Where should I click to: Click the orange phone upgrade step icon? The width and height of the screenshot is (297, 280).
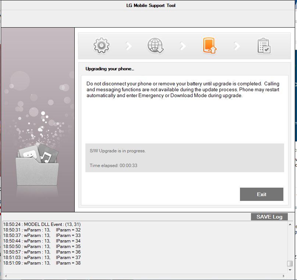(x=210, y=46)
